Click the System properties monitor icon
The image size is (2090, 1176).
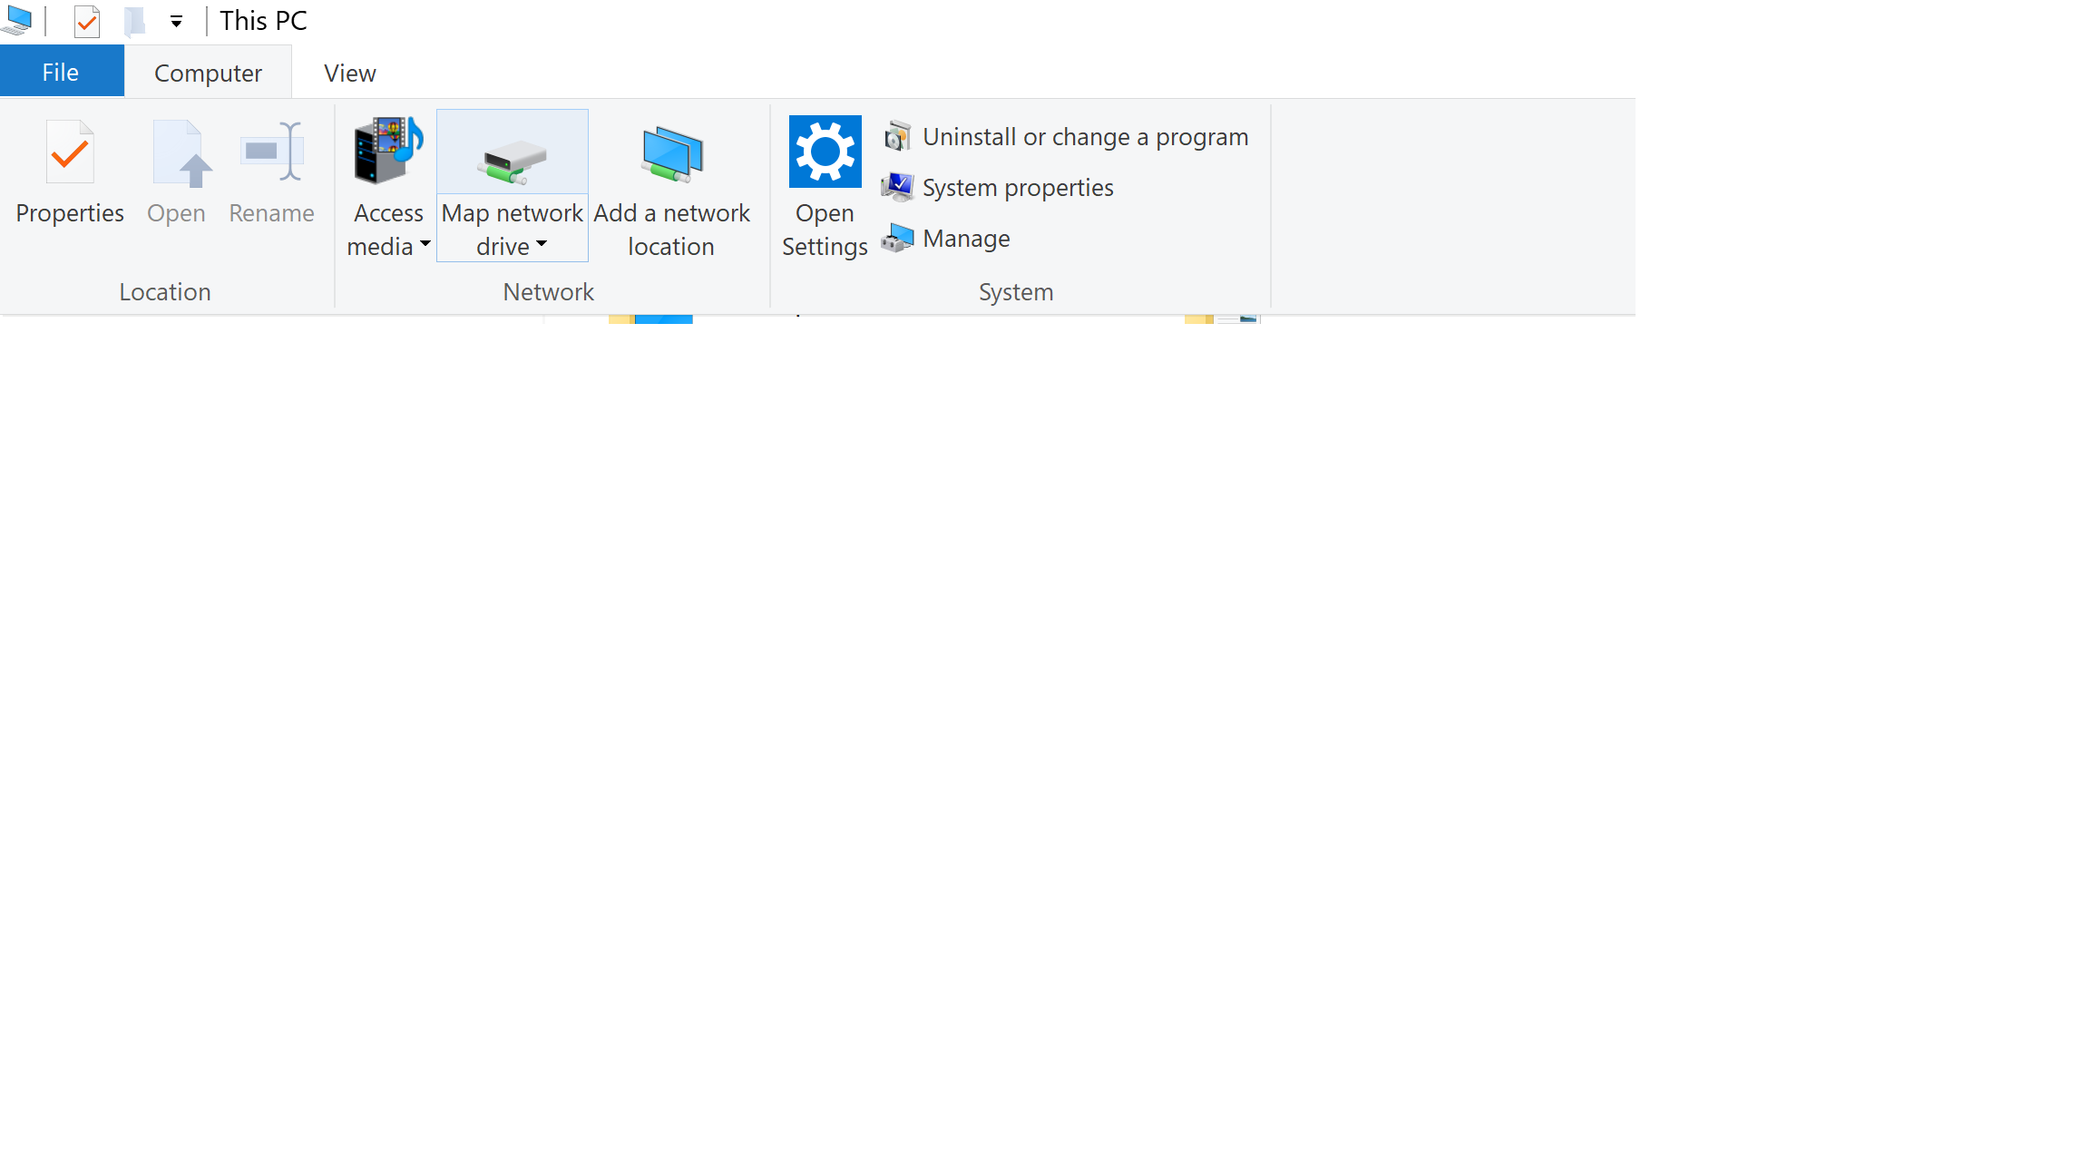click(898, 187)
